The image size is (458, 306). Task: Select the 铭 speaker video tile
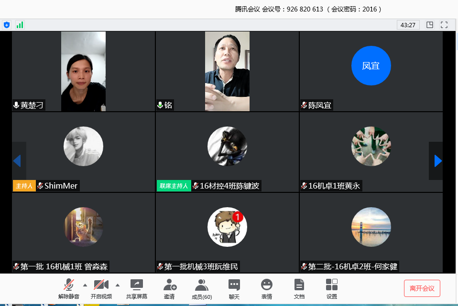click(x=227, y=71)
